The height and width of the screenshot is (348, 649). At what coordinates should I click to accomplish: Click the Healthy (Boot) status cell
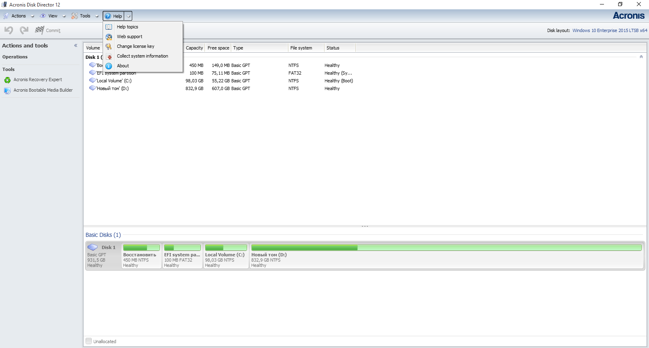point(339,81)
